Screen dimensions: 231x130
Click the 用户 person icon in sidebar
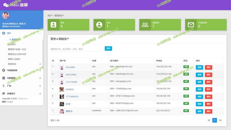click(4, 33)
